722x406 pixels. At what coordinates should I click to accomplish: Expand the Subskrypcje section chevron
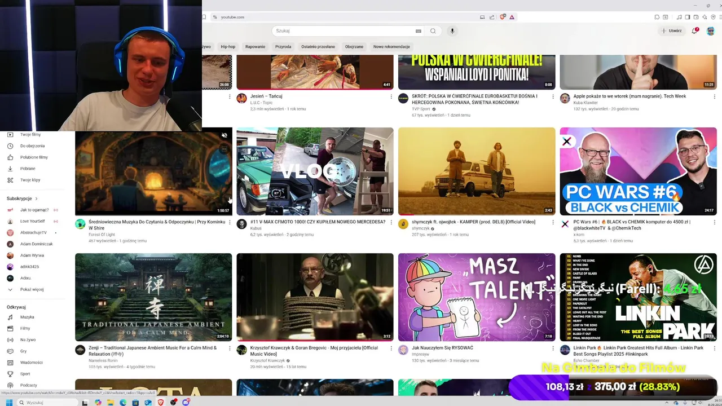(36, 198)
